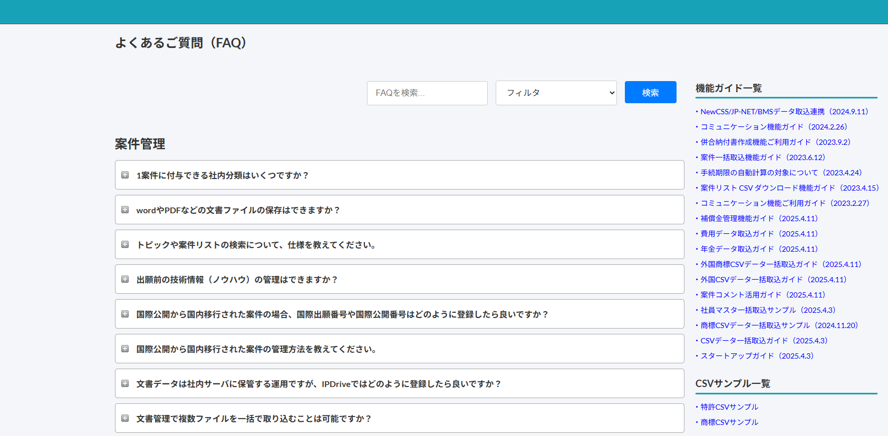The image size is (888, 436).
Task: Open FAQ row 国内移行された案件の管理方法を教えてください
Action: coord(399,349)
